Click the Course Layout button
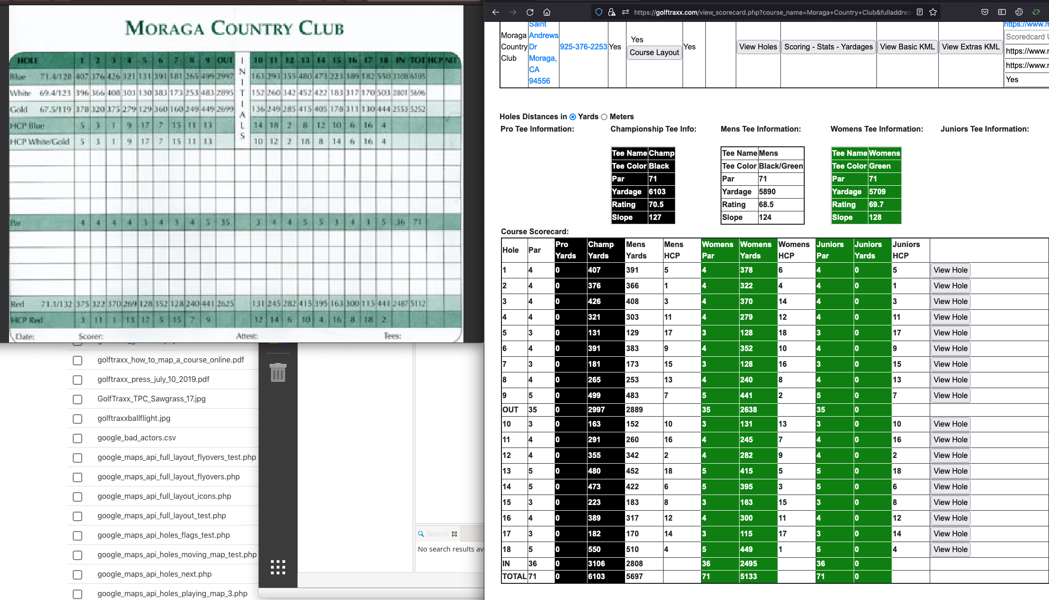1049x600 pixels. [x=654, y=53]
